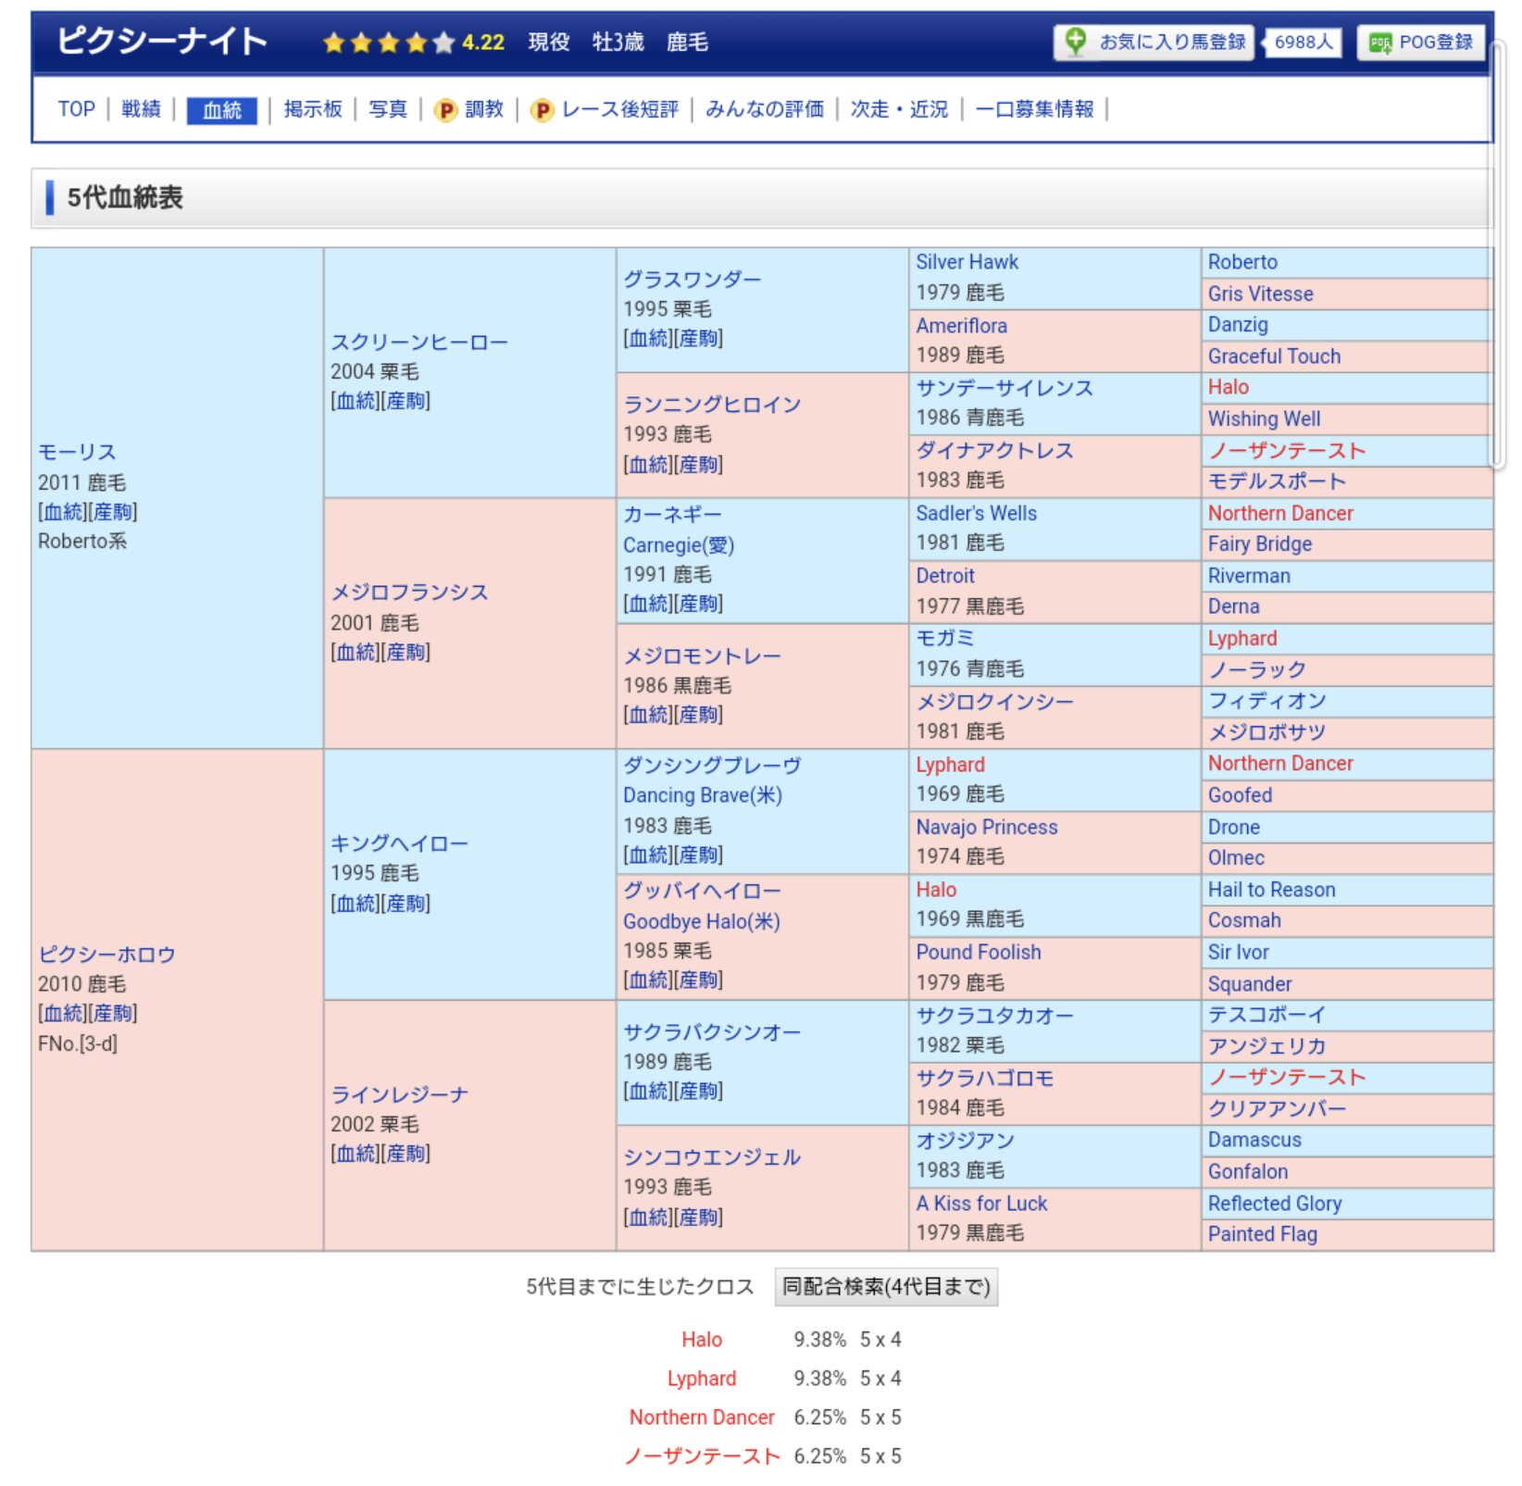Click the Danzig link
The height and width of the screenshot is (1486, 1522).
(1238, 324)
